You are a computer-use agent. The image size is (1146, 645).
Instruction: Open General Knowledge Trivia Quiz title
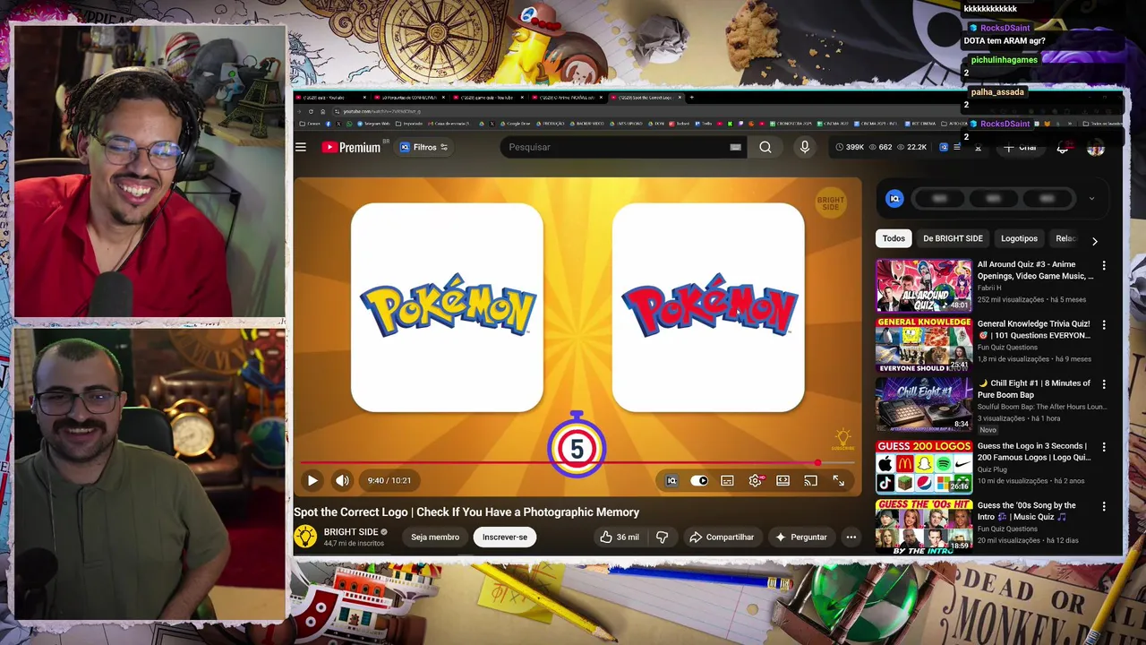tap(1033, 330)
